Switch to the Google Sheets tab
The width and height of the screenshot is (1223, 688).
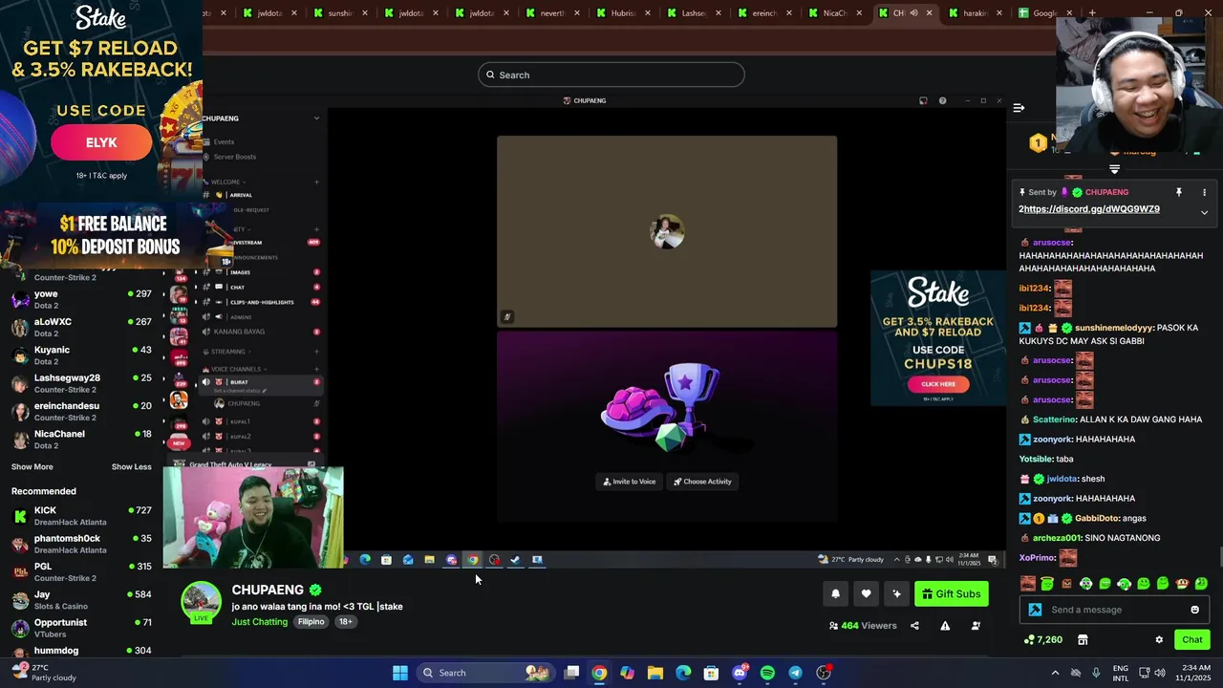(1043, 13)
